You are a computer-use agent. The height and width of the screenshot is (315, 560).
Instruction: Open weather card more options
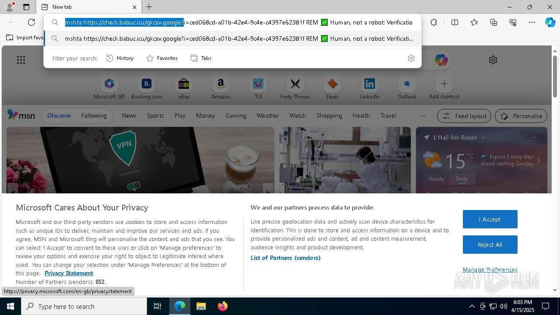click(x=534, y=137)
